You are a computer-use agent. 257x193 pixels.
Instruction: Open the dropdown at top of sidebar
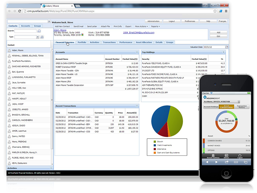click(x=49, y=21)
